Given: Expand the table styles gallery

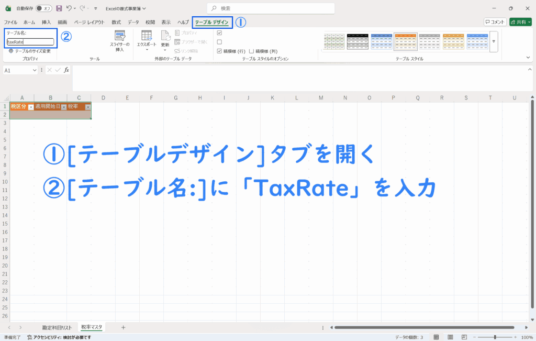Looking at the screenshot, I should pos(493,41).
